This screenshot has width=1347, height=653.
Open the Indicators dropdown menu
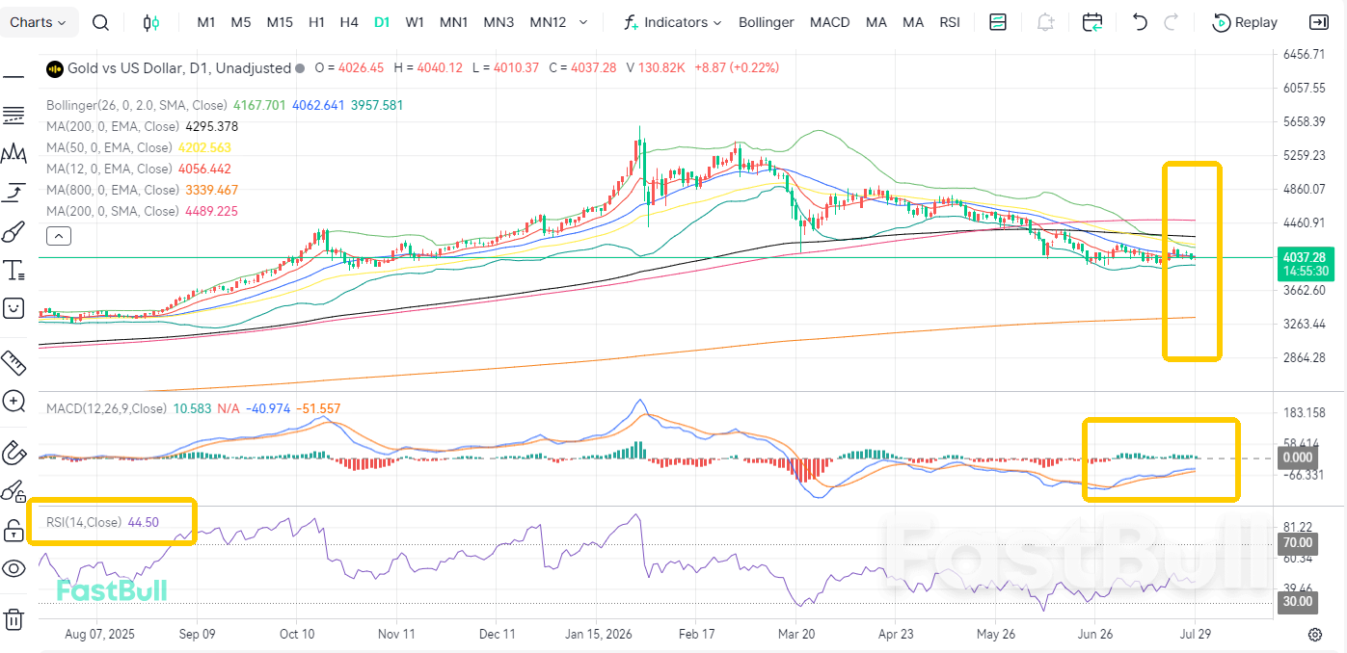pyautogui.click(x=673, y=22)
